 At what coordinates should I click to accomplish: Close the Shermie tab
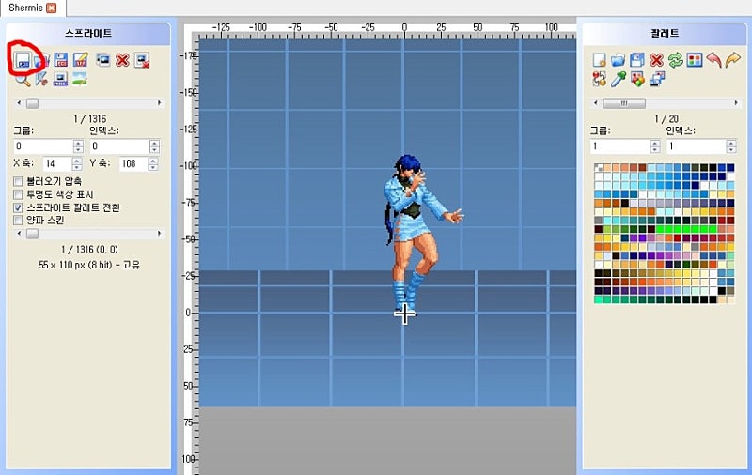coord(52,8)
